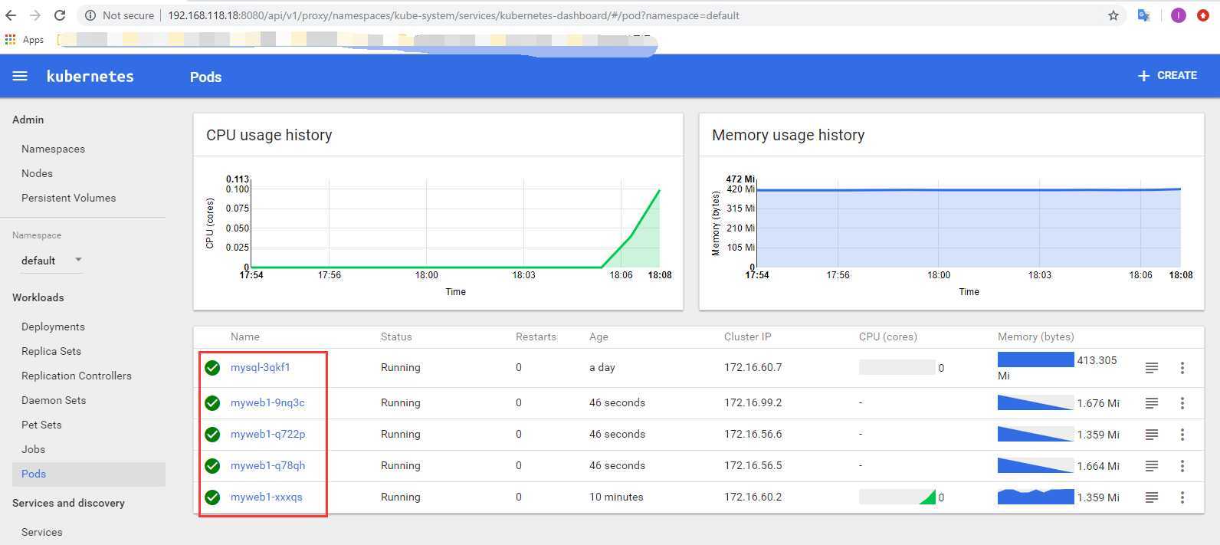This screenshot has height=545, width=1220.
Task: Click green status check for myweb1-9nq3c
Action: 212,403
